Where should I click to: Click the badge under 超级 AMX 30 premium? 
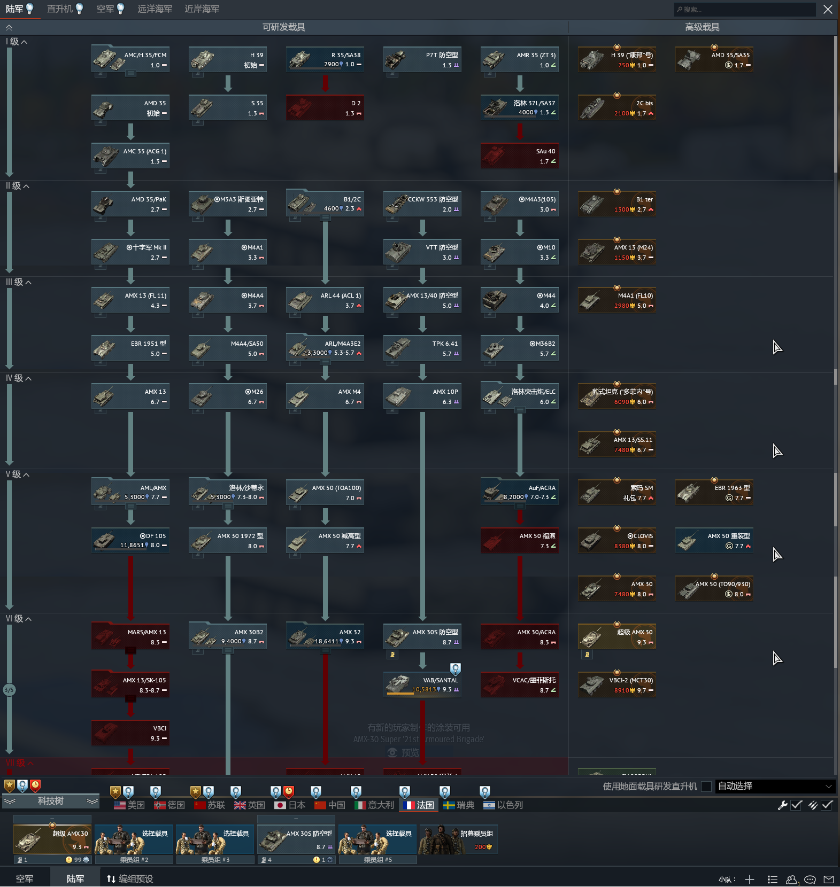[587, 655]
